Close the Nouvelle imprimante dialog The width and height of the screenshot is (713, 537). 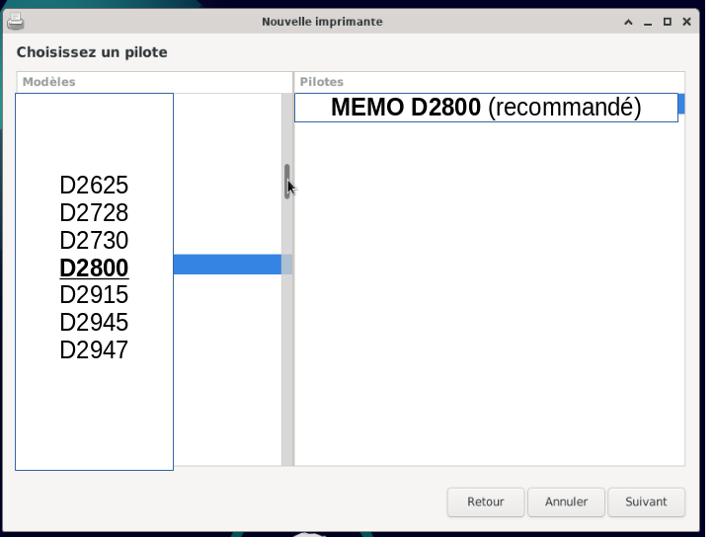tap(686, 22)
